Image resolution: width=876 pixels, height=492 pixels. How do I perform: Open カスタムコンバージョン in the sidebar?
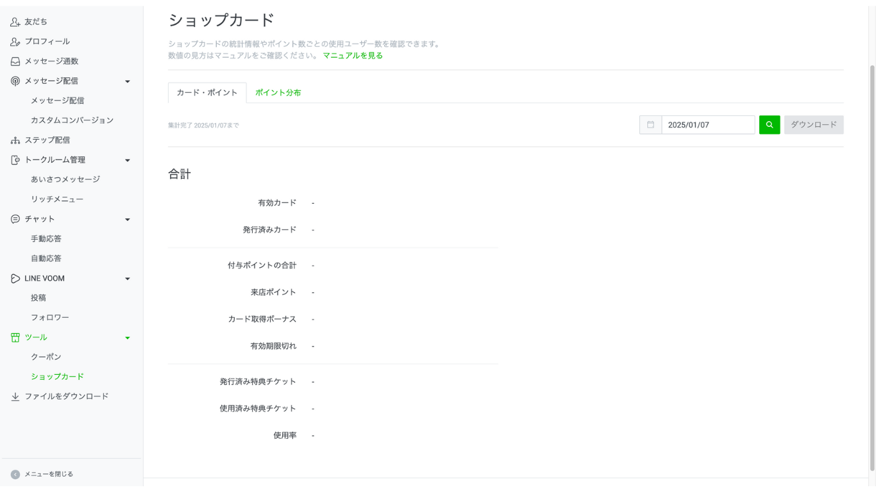(72, 120)
